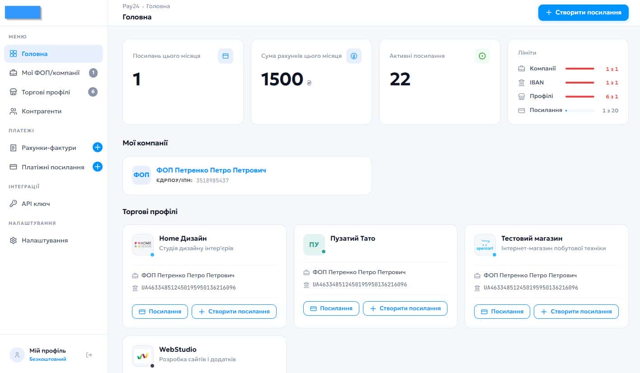
Task: Click Pay24 in the breadcrumb
Action: pos(131,6)
